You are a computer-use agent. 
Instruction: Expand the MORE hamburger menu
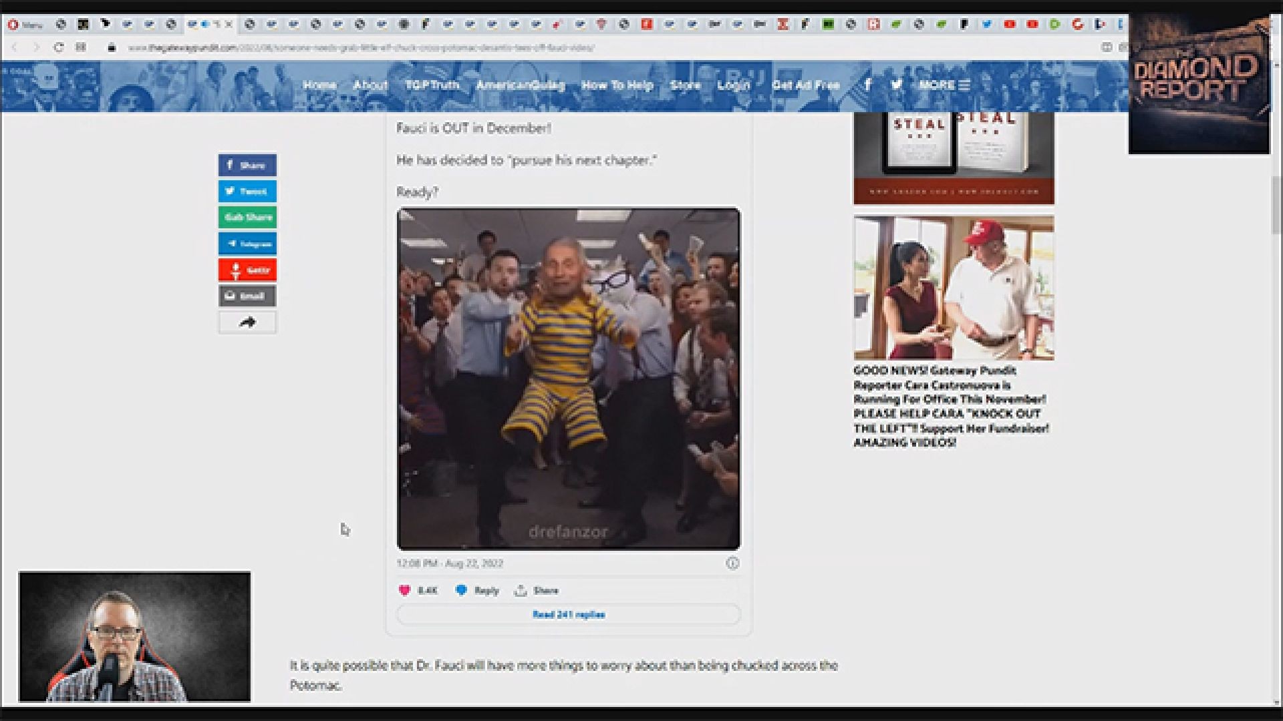tap(944, 85)
